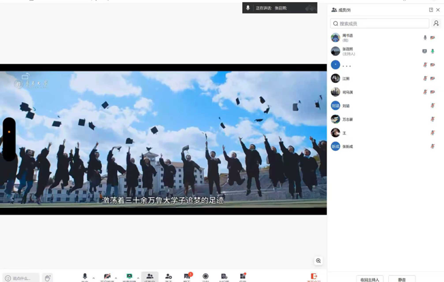Open the invite option in toolbar
Screen dimensions: 444x282
pos(169,277)
